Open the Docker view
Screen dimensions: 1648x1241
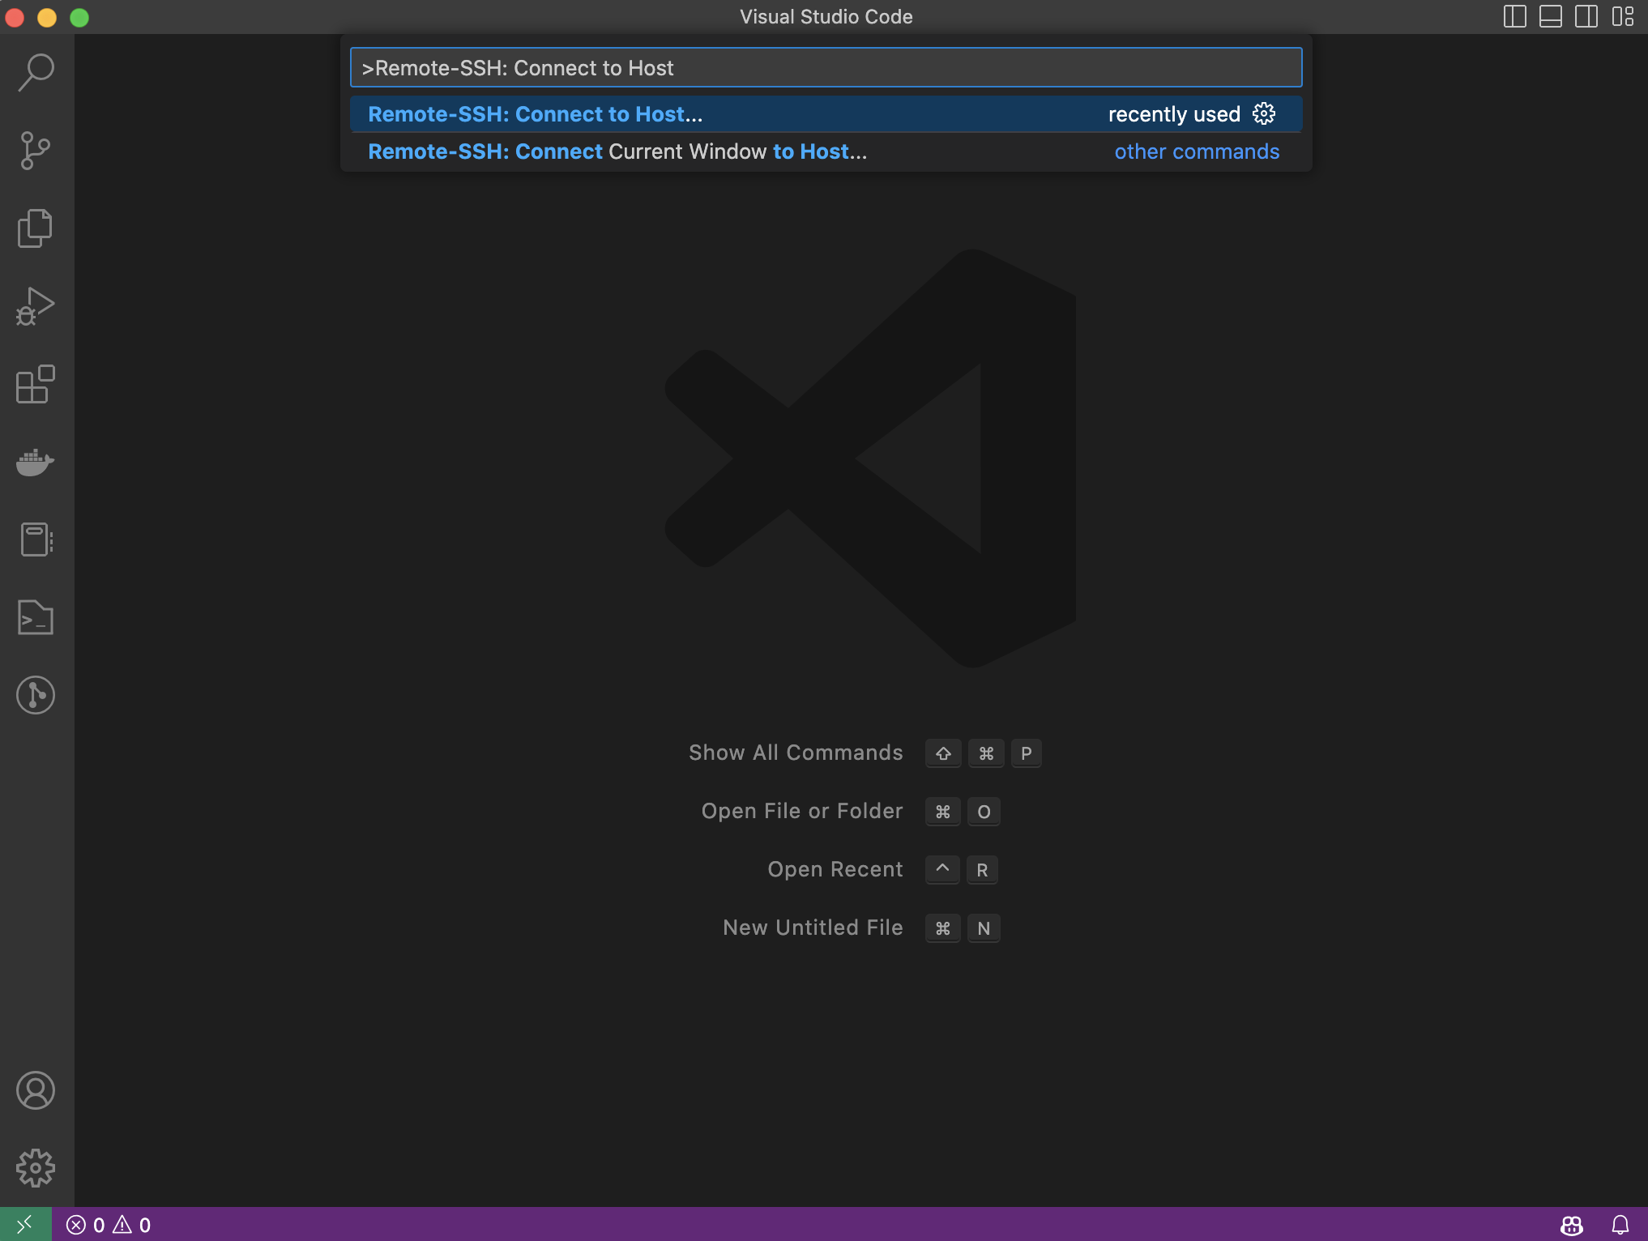36,462
